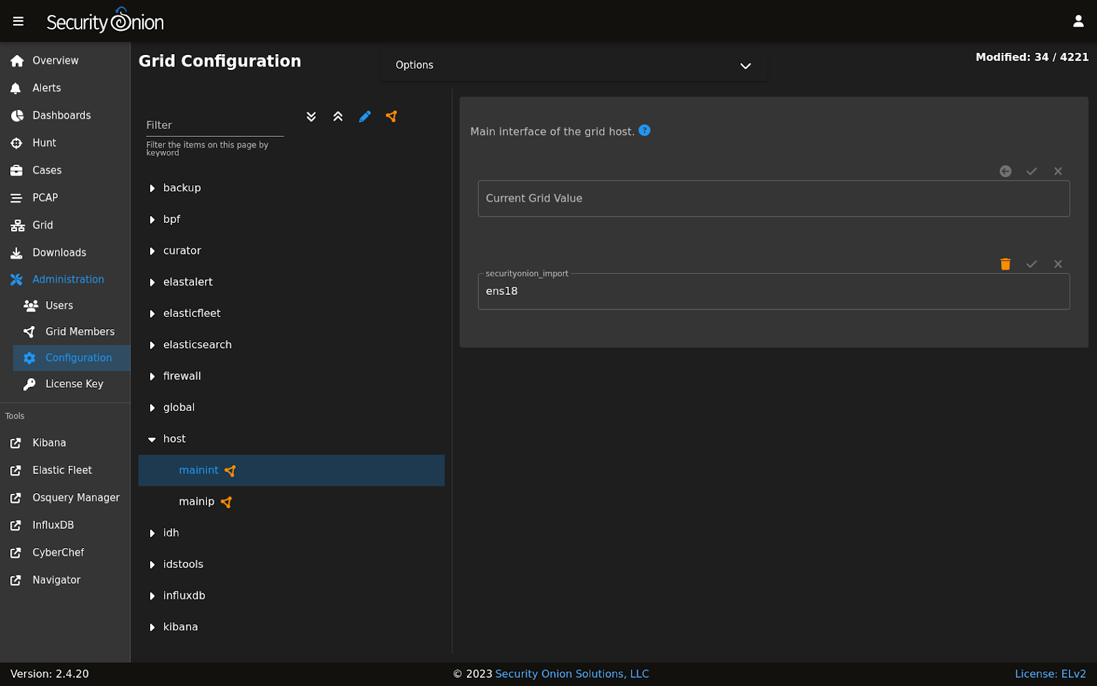Click the Security Onion logo
This screenshot has height=686, width=1097.
click(x=105, y=21)
